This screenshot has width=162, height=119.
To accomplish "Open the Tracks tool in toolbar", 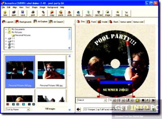I will 88,13.
